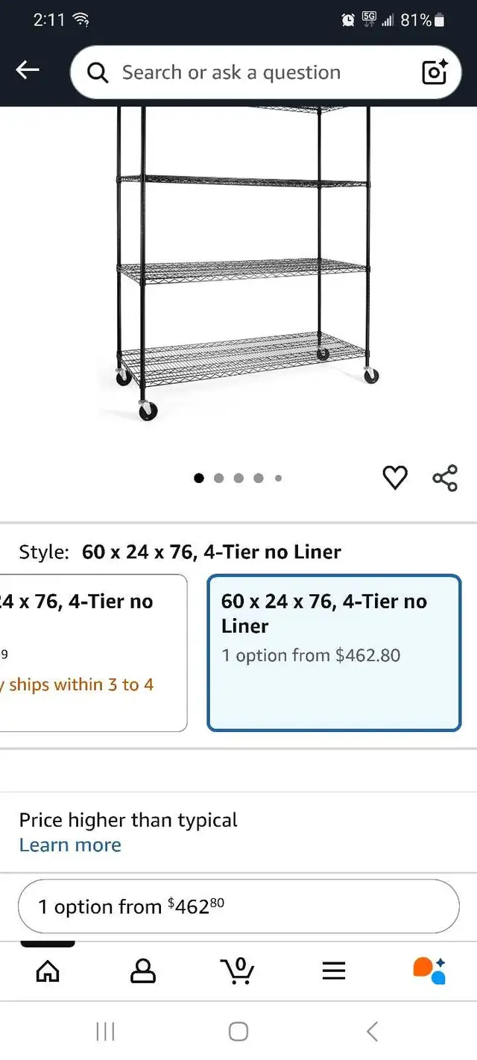Image resolution: width=477 pixels, height=1060 pixels.
Task: Tap the search magnifier icon
Action: click(x=97, y=72)
